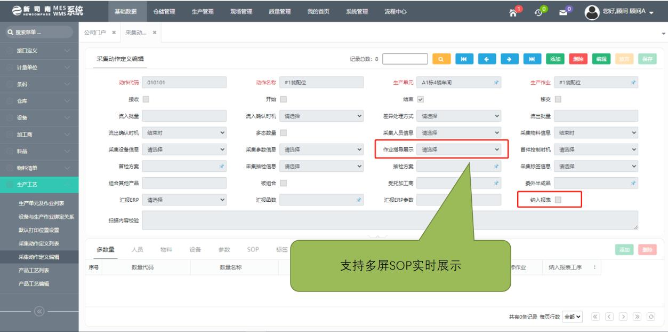Go to the previous record
Viewport: 668px width, 332px height.
[x=487, y=59]
